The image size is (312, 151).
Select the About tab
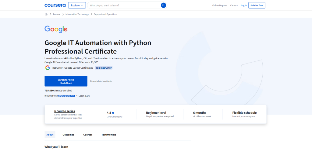pos(50,135)
